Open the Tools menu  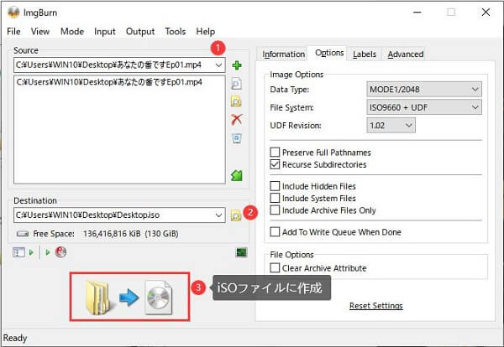point(176,31)
